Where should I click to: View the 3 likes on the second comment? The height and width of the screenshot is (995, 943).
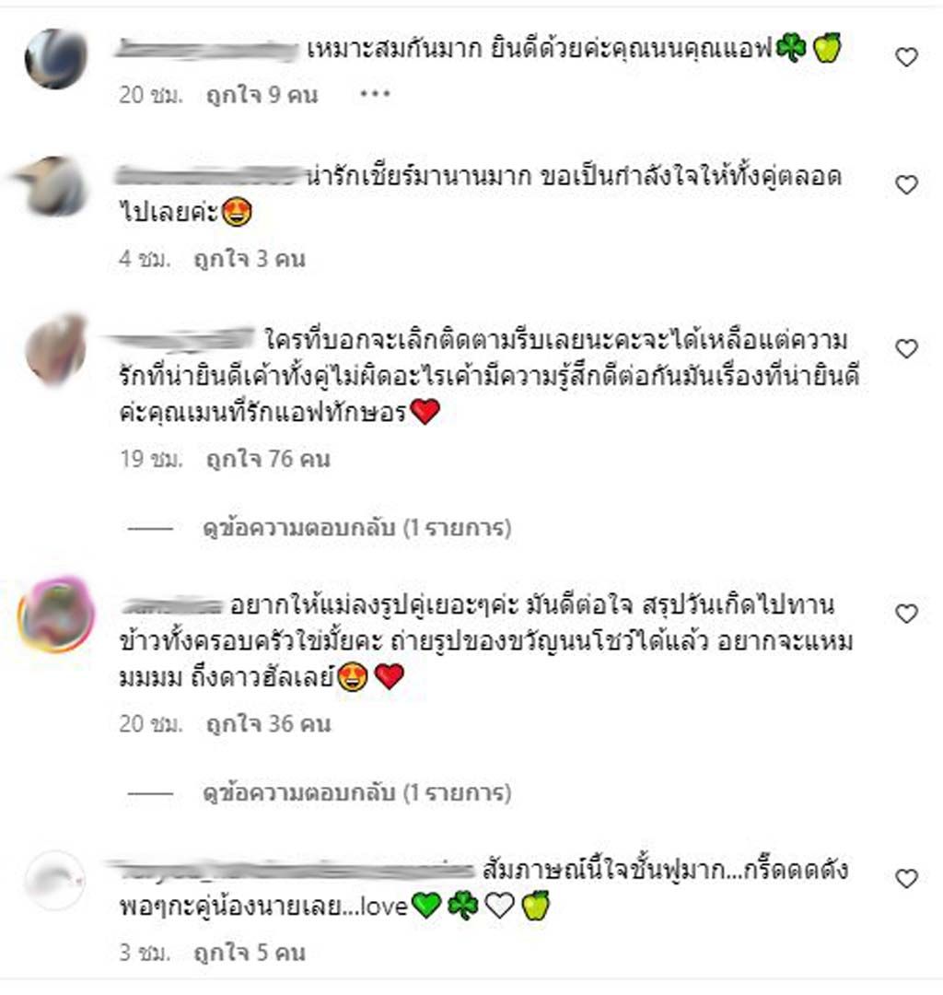pos(250,258)
